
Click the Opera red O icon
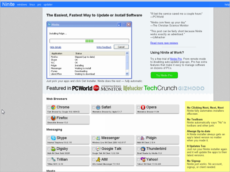pos(143,107)
